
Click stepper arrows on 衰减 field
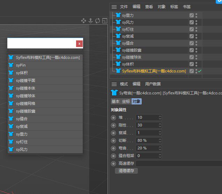(x=160, y=133)
